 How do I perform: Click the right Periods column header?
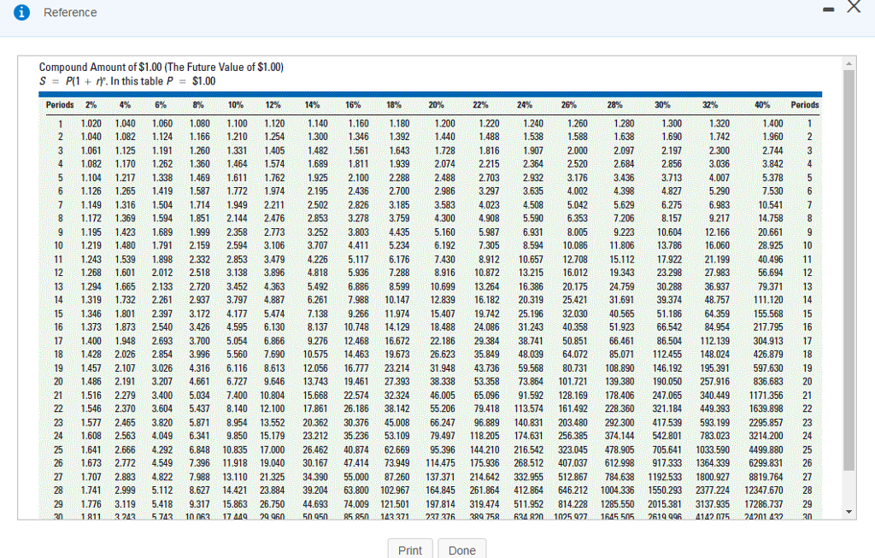coord(805,105)
